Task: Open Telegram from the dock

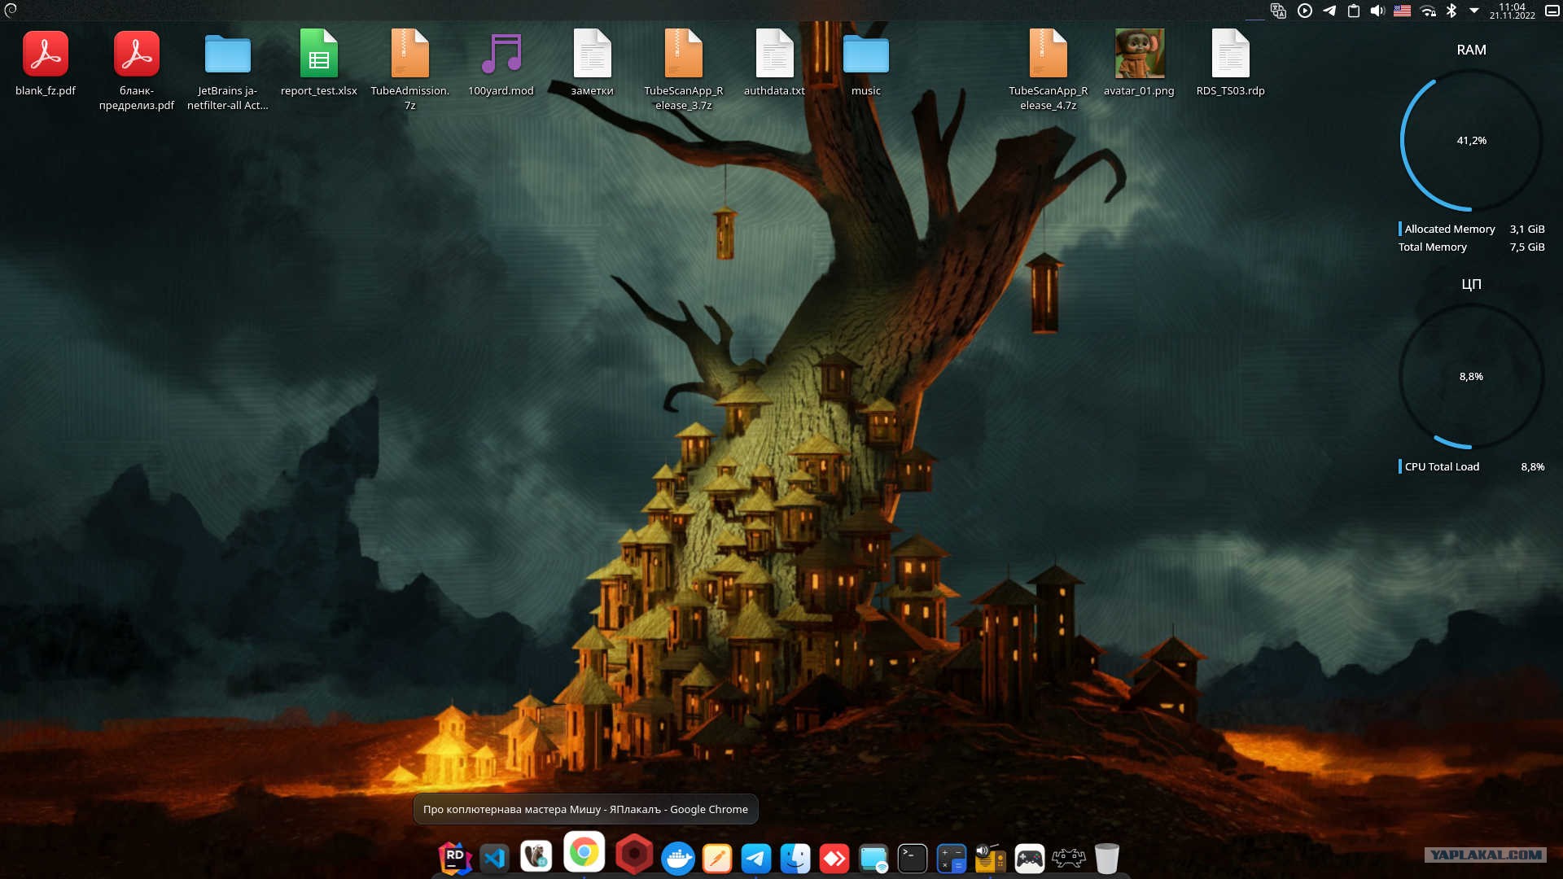Action: tap(756, 858)
